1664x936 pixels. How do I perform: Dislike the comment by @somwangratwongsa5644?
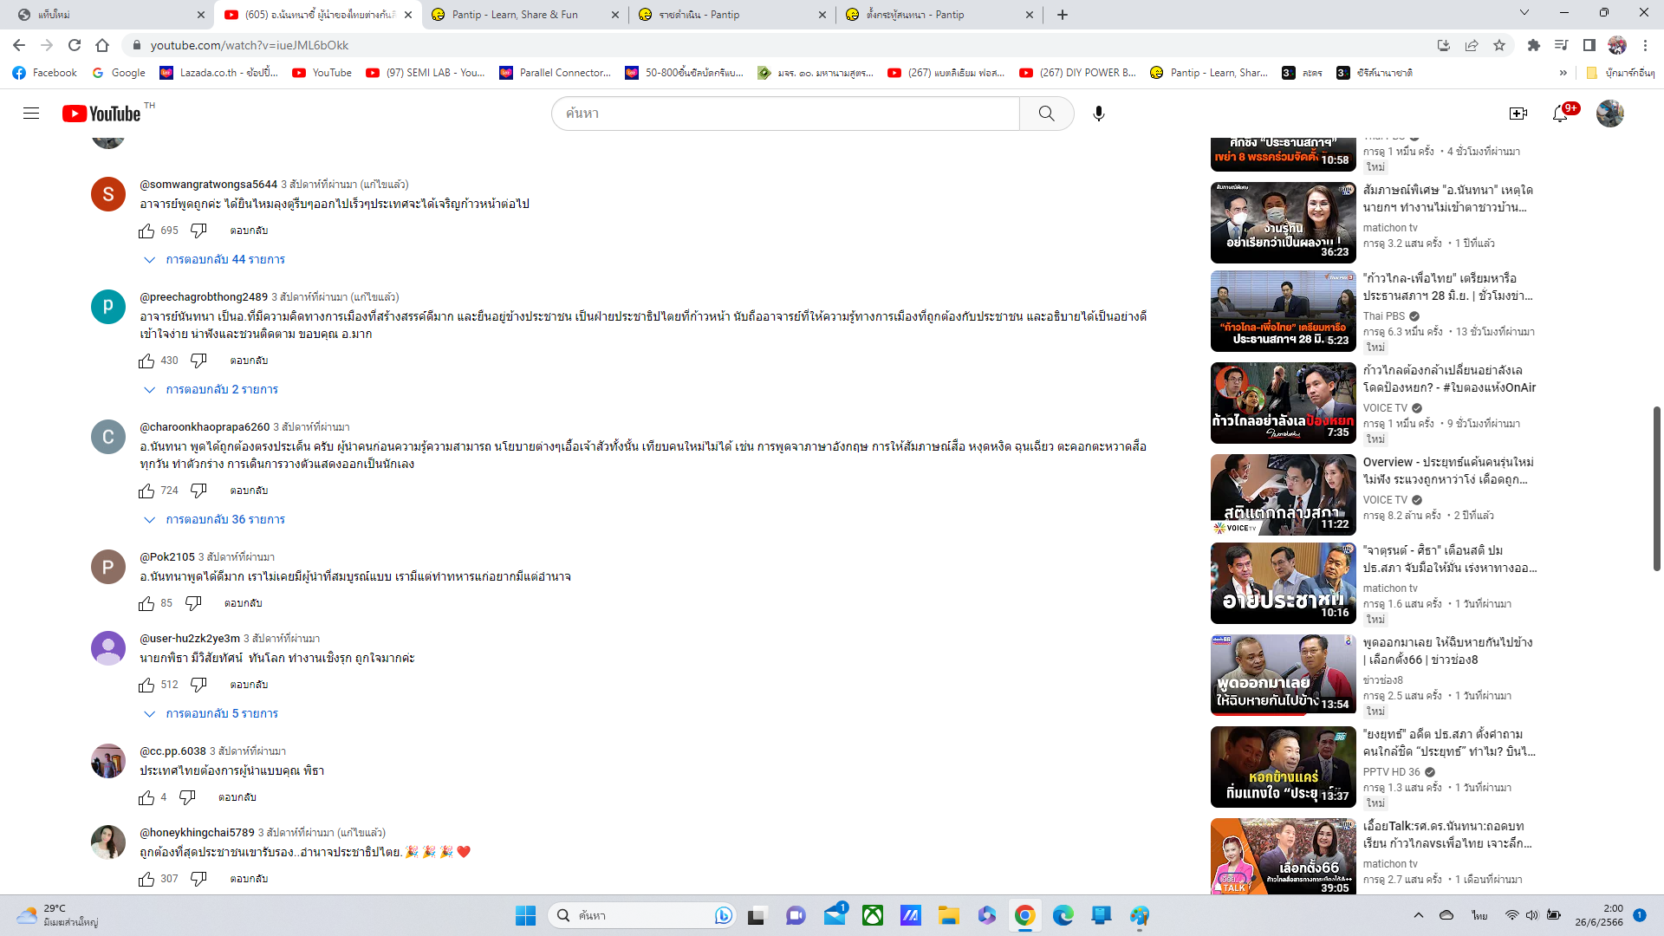pyautogui.click(x=198, y=231)
